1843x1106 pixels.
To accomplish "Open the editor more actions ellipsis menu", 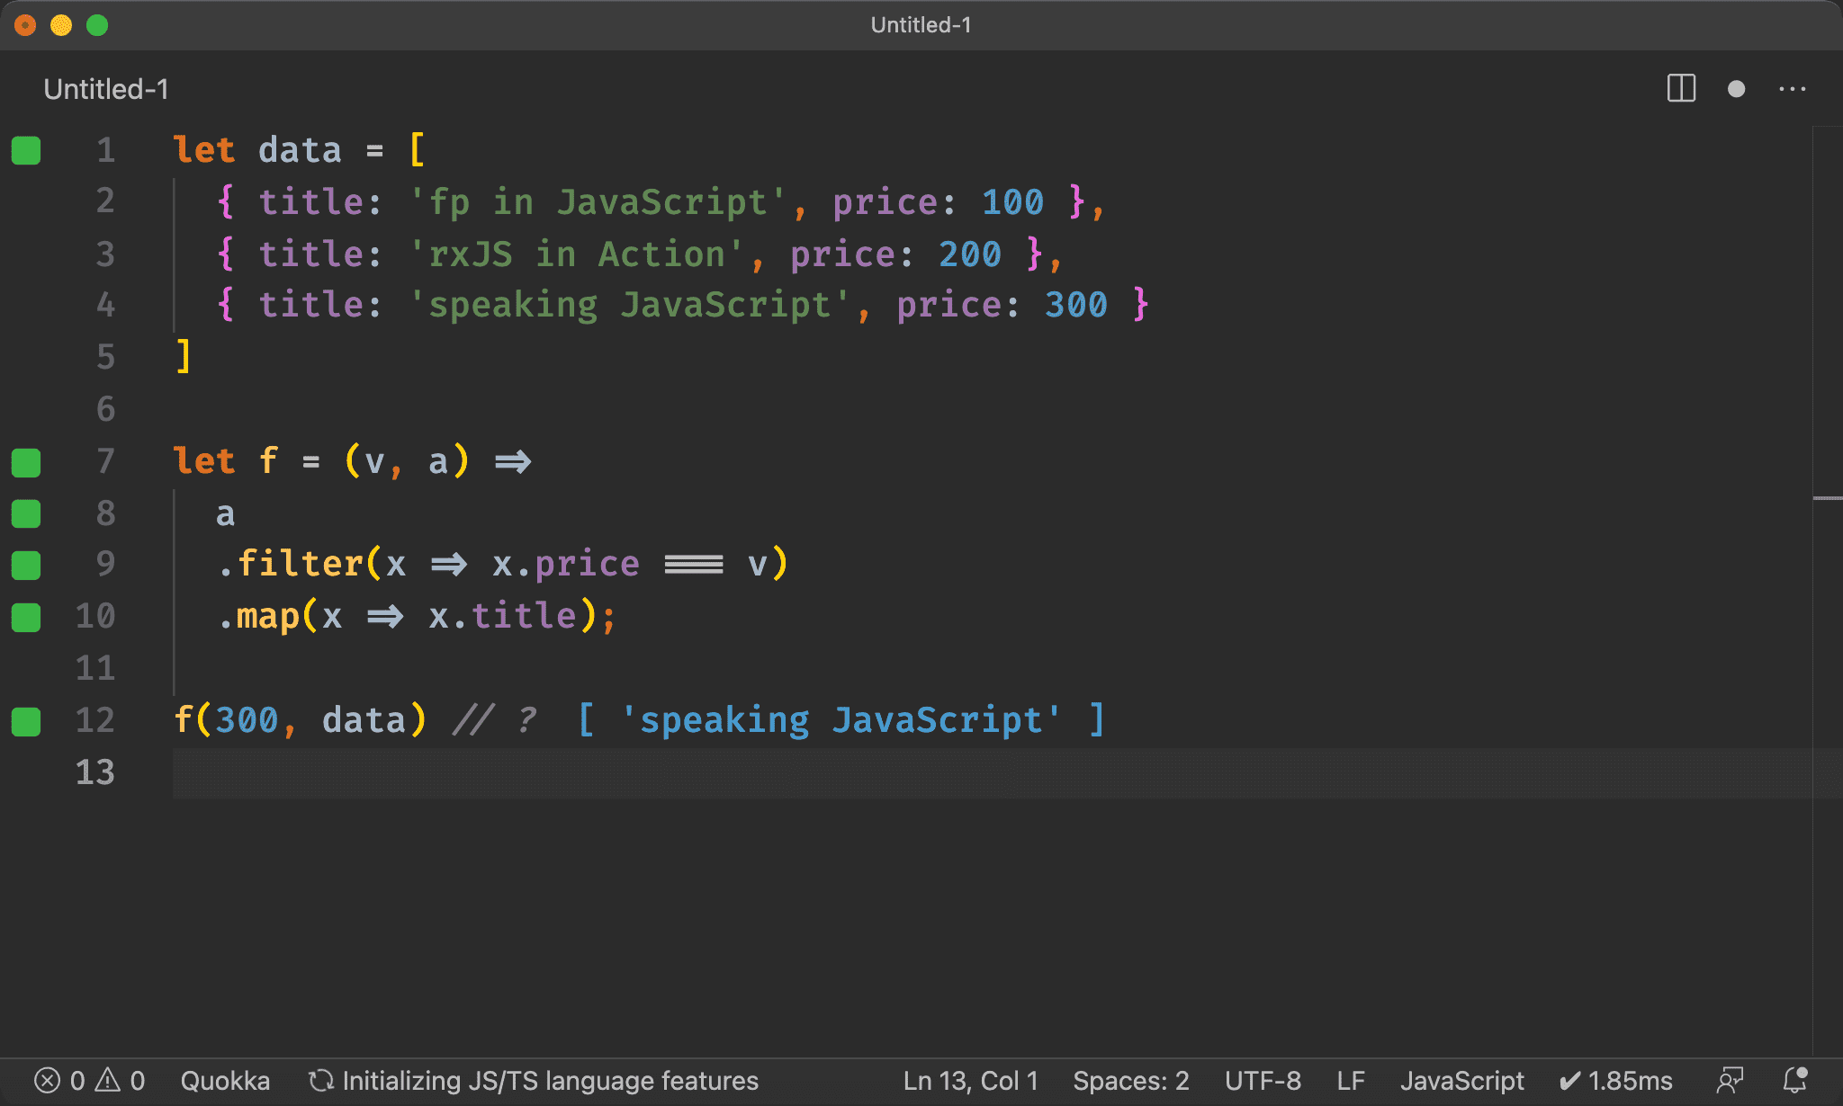I will (x=1792, y=89).
